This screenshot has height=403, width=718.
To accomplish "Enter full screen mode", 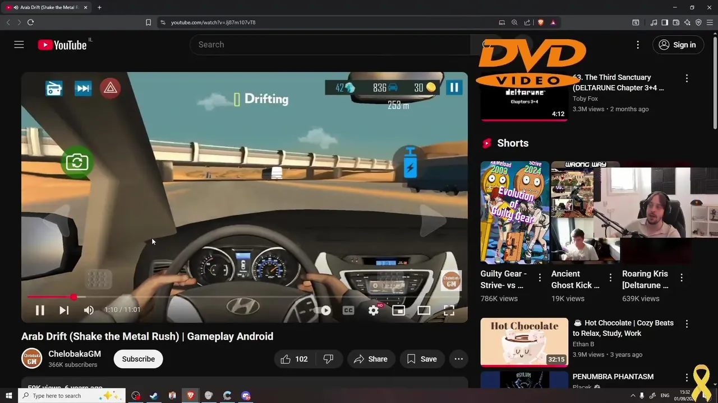I will 449,310.
